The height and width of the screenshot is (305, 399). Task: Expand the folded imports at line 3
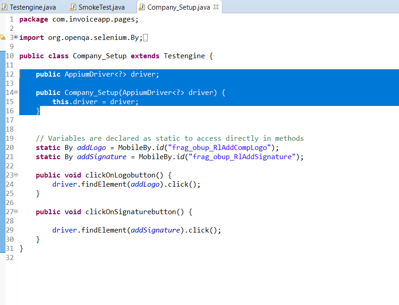[x=16, y=37]
